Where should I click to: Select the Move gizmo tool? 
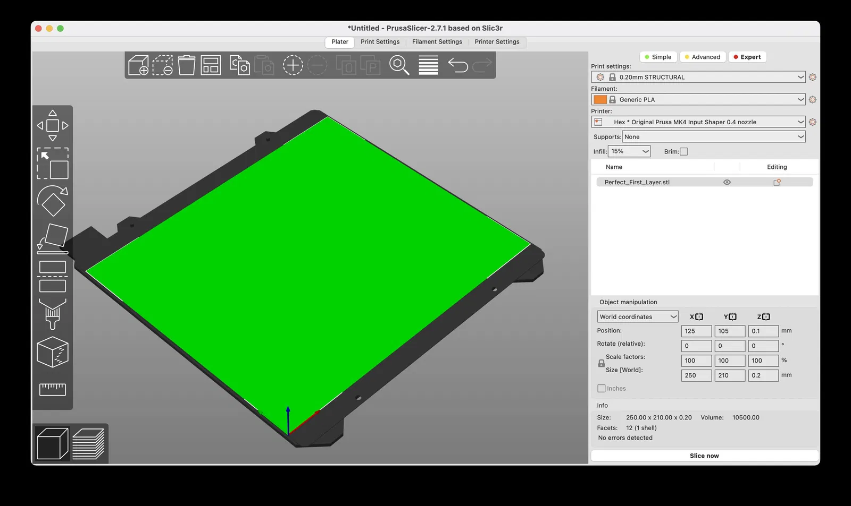click(53, 125)
